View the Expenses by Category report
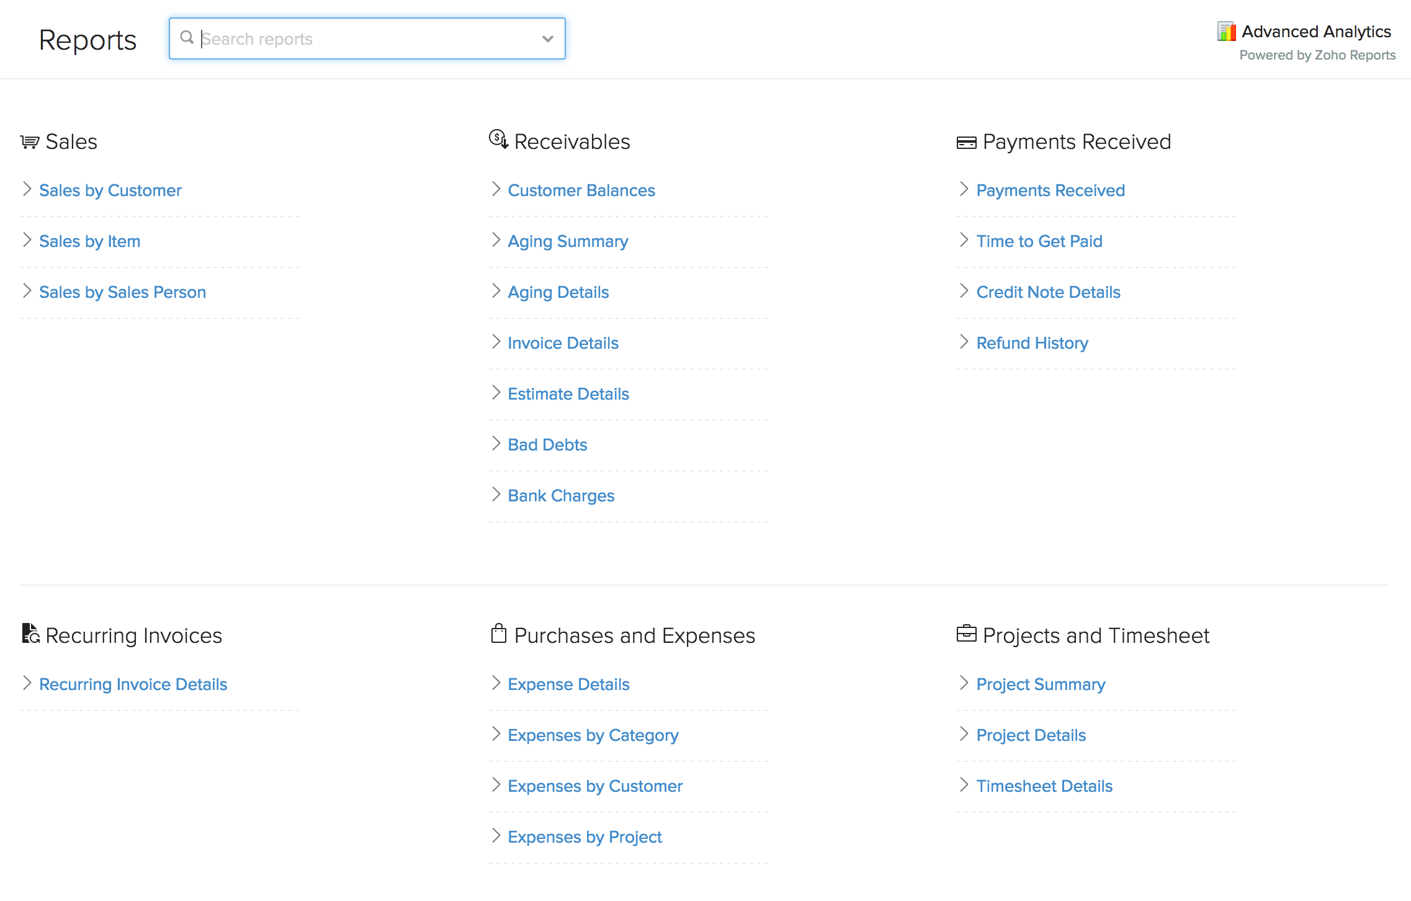 tap(593, 735)
